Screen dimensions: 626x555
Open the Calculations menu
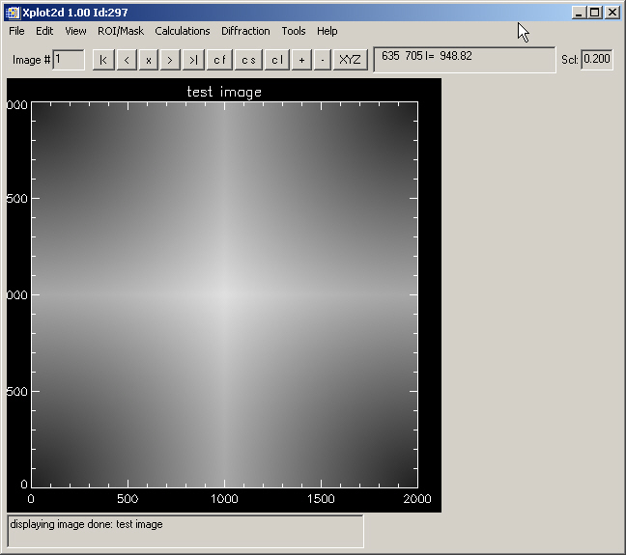182,31
